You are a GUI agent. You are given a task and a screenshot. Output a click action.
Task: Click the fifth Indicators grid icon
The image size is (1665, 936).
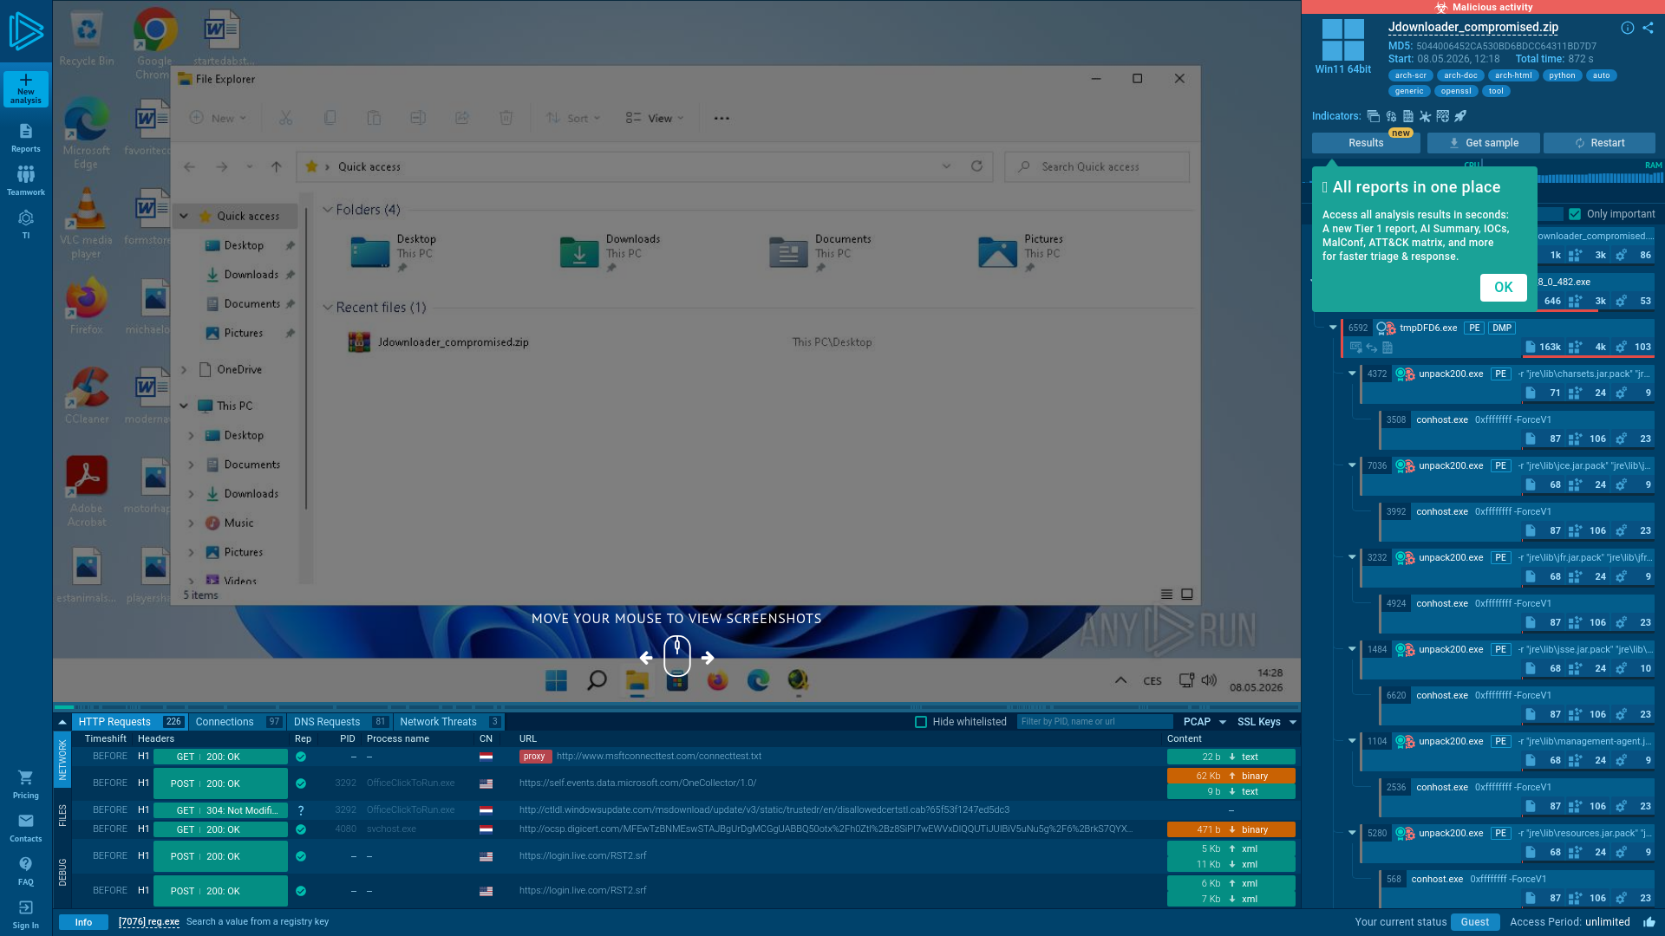pos(1443,116)
